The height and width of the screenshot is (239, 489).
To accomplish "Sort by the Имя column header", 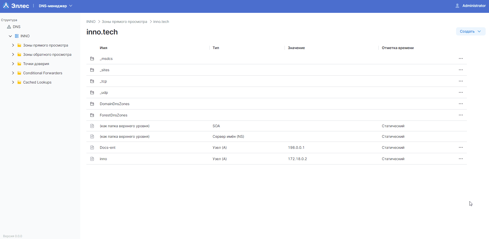I will [x=103, y=48].
